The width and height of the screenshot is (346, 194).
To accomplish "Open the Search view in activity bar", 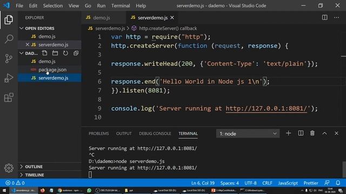I will coord(9,39).
